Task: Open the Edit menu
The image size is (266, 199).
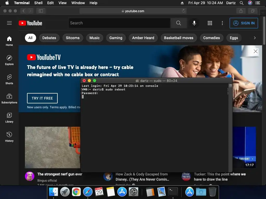Action: coord(50,3)
